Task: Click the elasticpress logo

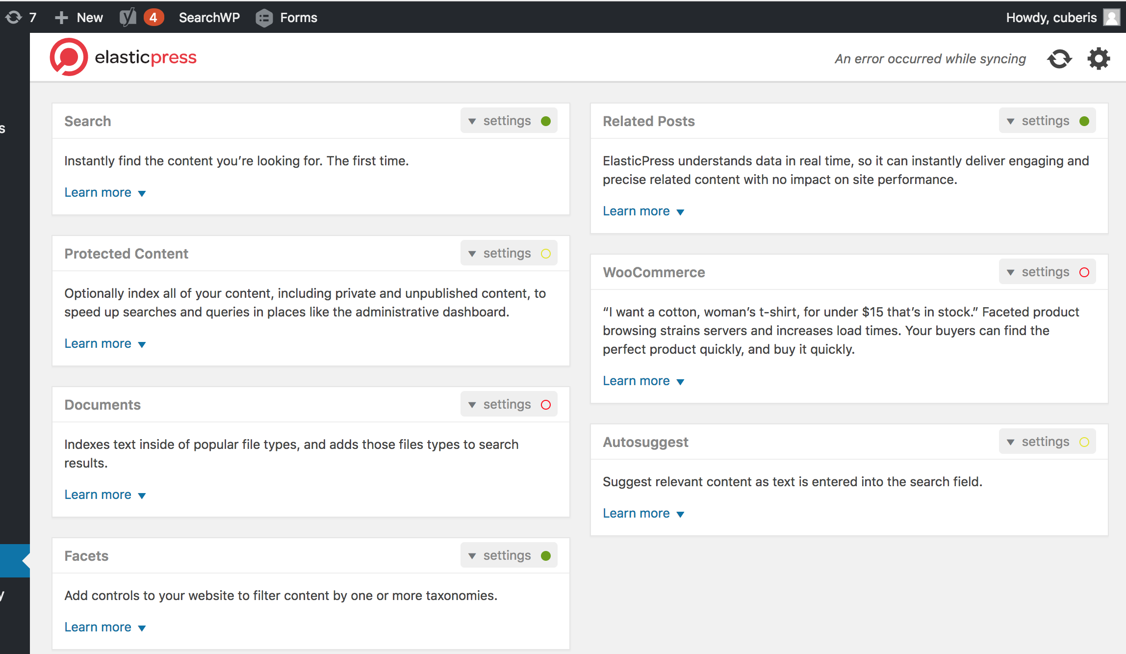Action: point(123,56)
